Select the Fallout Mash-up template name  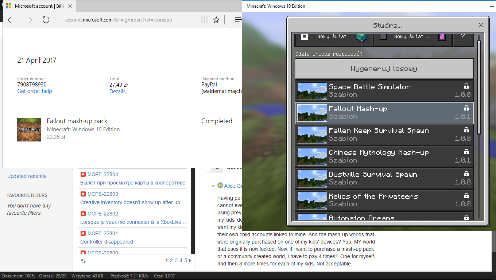[358, 109]
